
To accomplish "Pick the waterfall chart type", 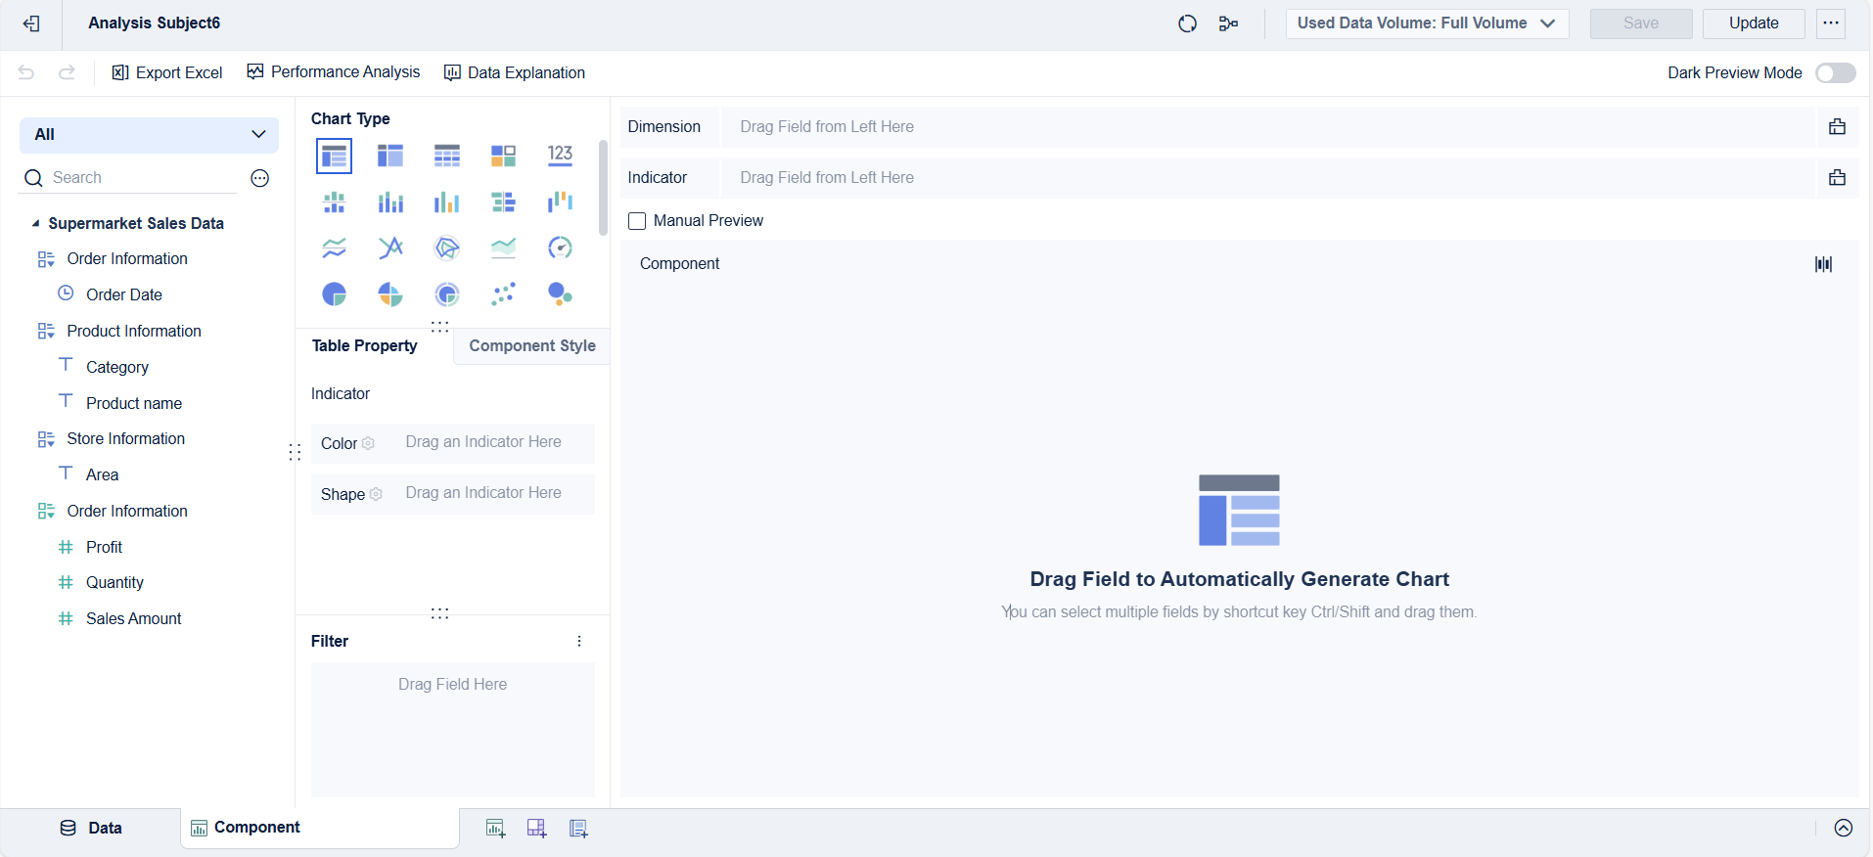I will [560, 203].
